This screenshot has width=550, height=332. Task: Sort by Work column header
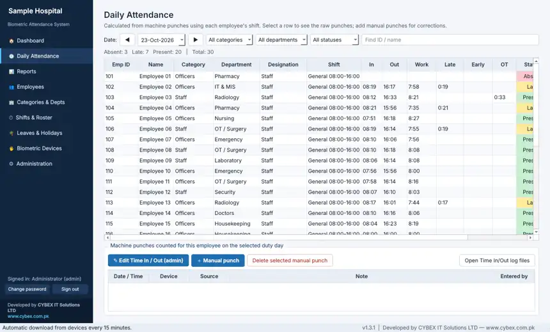click(x=421, y=65)
